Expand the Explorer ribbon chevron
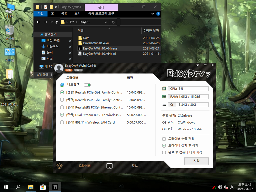 click(153, 14)
